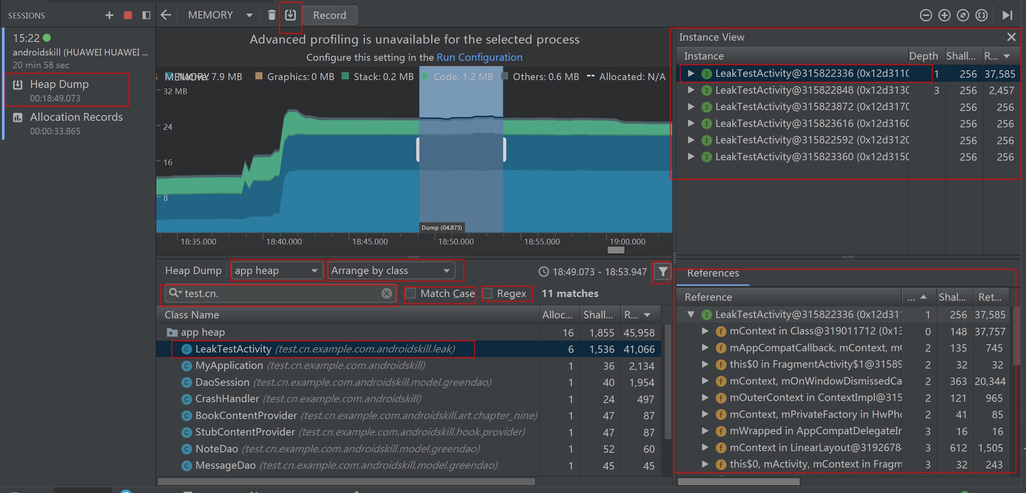Enable the Regex checkbox
Image resolution: width=1026 pixels, height=493 pixels.
(487, 293)
